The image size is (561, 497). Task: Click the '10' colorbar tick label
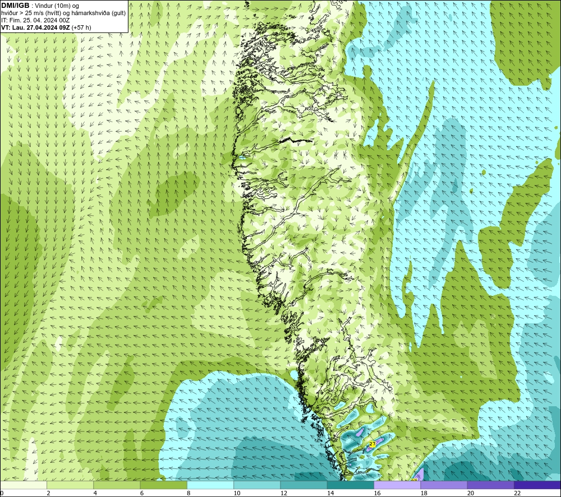[237, 493]
